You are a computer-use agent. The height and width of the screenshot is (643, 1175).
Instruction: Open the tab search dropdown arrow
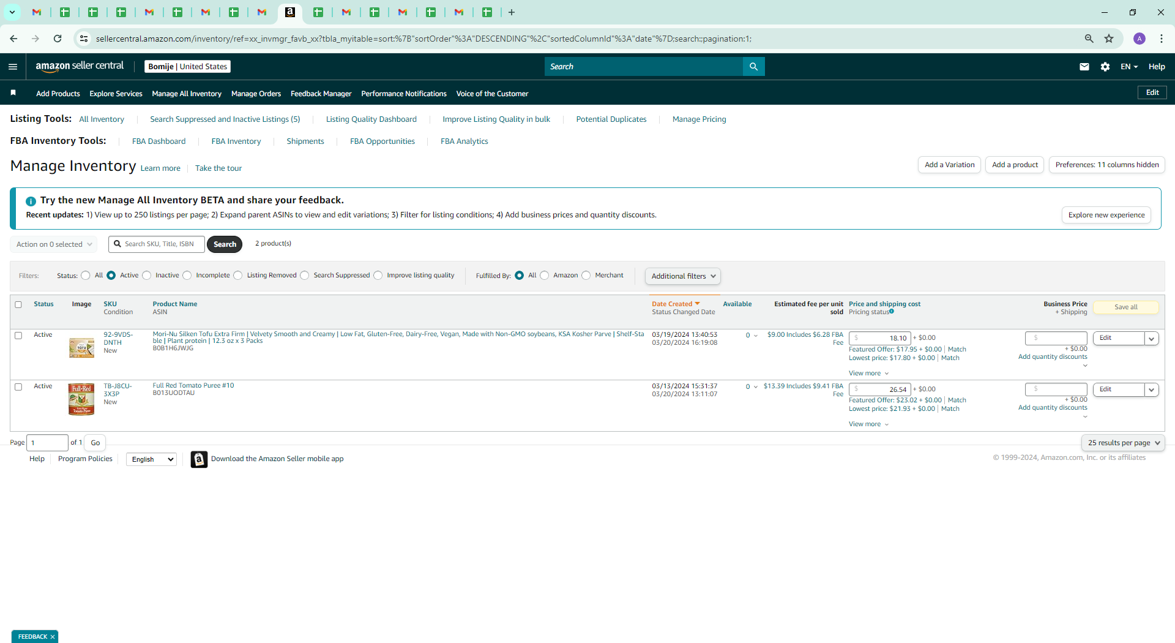(x=12, y=12)
